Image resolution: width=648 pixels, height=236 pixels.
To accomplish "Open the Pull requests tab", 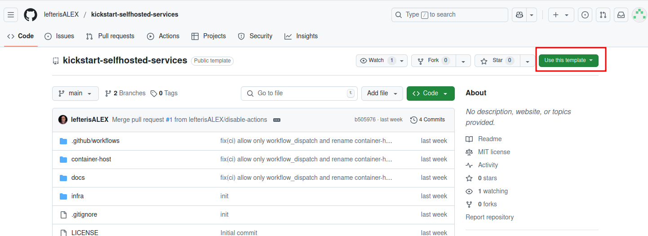I will click(110, 36).
